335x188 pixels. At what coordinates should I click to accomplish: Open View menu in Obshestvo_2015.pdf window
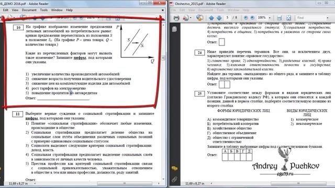point(192,10)
